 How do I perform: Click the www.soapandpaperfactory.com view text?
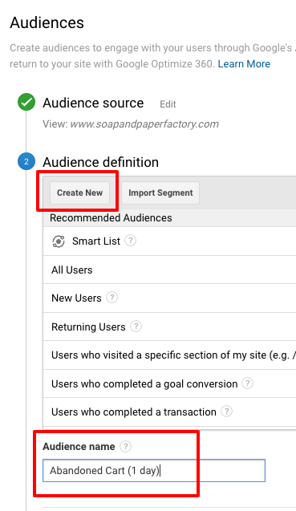click(x=144, y=124)
